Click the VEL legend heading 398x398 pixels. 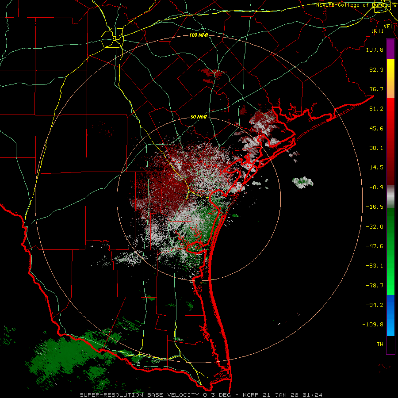pyautogui.click(x=388, y=26)
